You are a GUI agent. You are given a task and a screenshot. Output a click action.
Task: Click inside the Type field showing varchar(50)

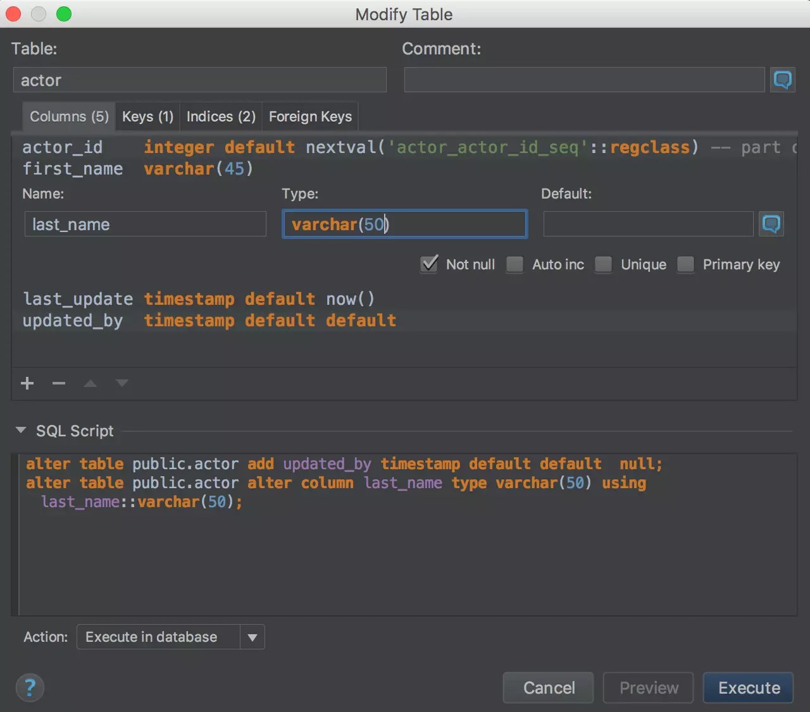pyautogui.click(x=404, y=224)
